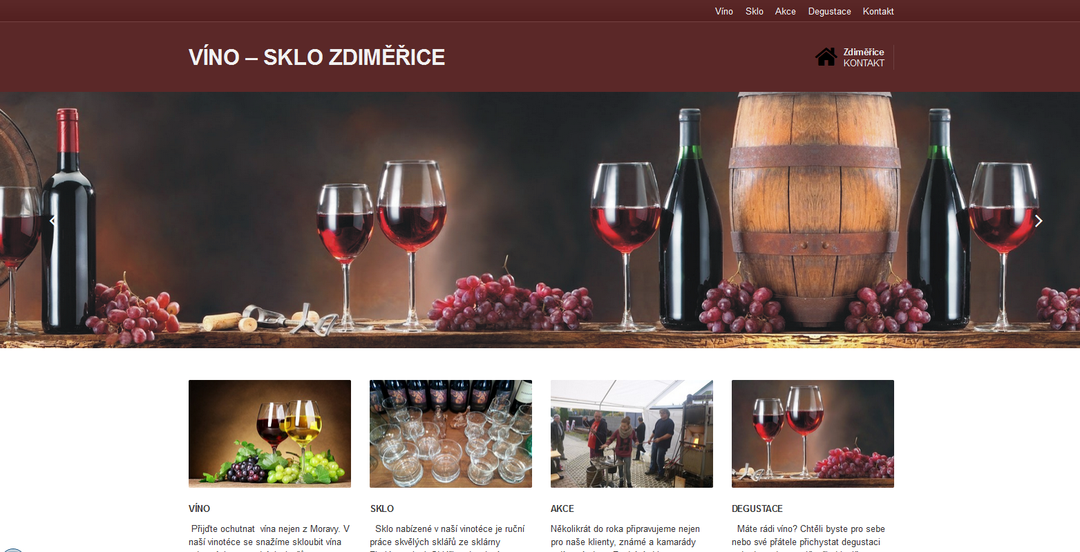
Task: Click the VÍNO section heading
Action: pyautogui.click(x=199, y=508)
